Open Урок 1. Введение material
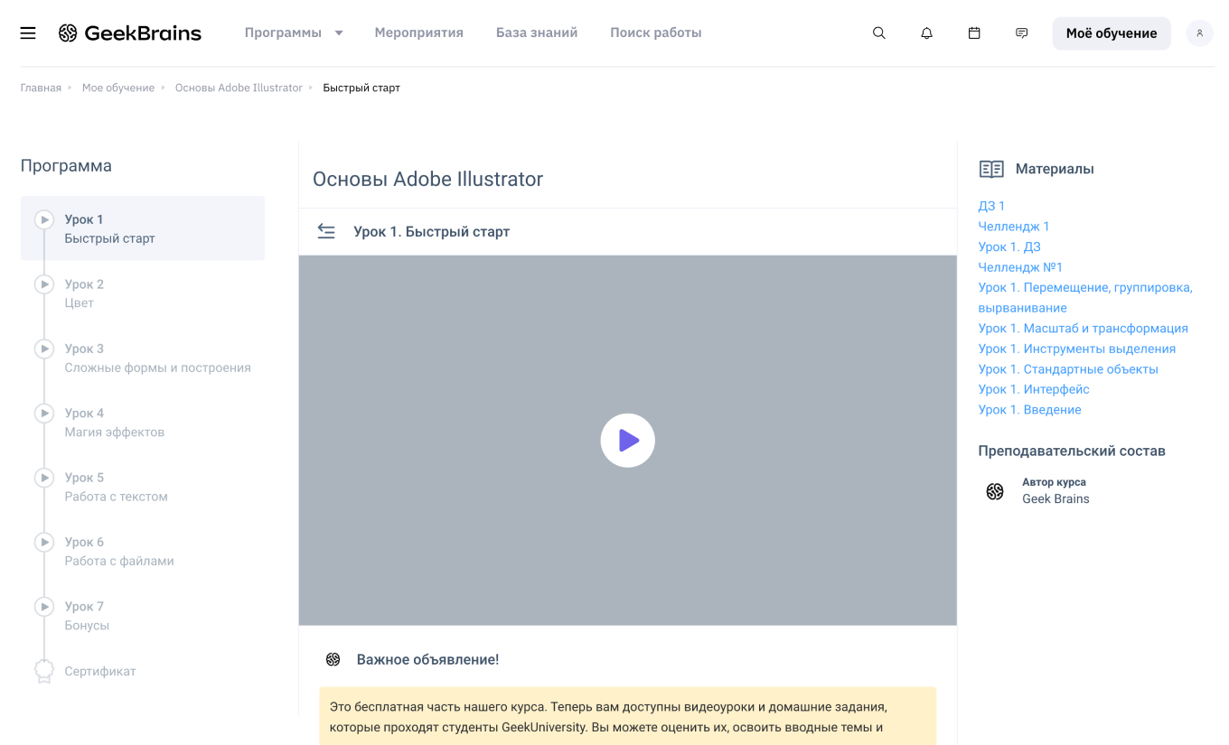Screen dimensions: 1229x745 click(1029, 410)
